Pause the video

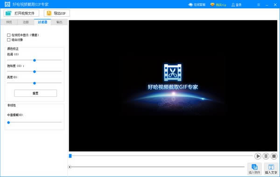[x=266, y=156]
